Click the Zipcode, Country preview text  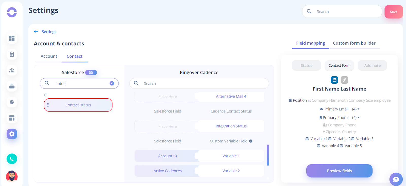click(341, 132)
